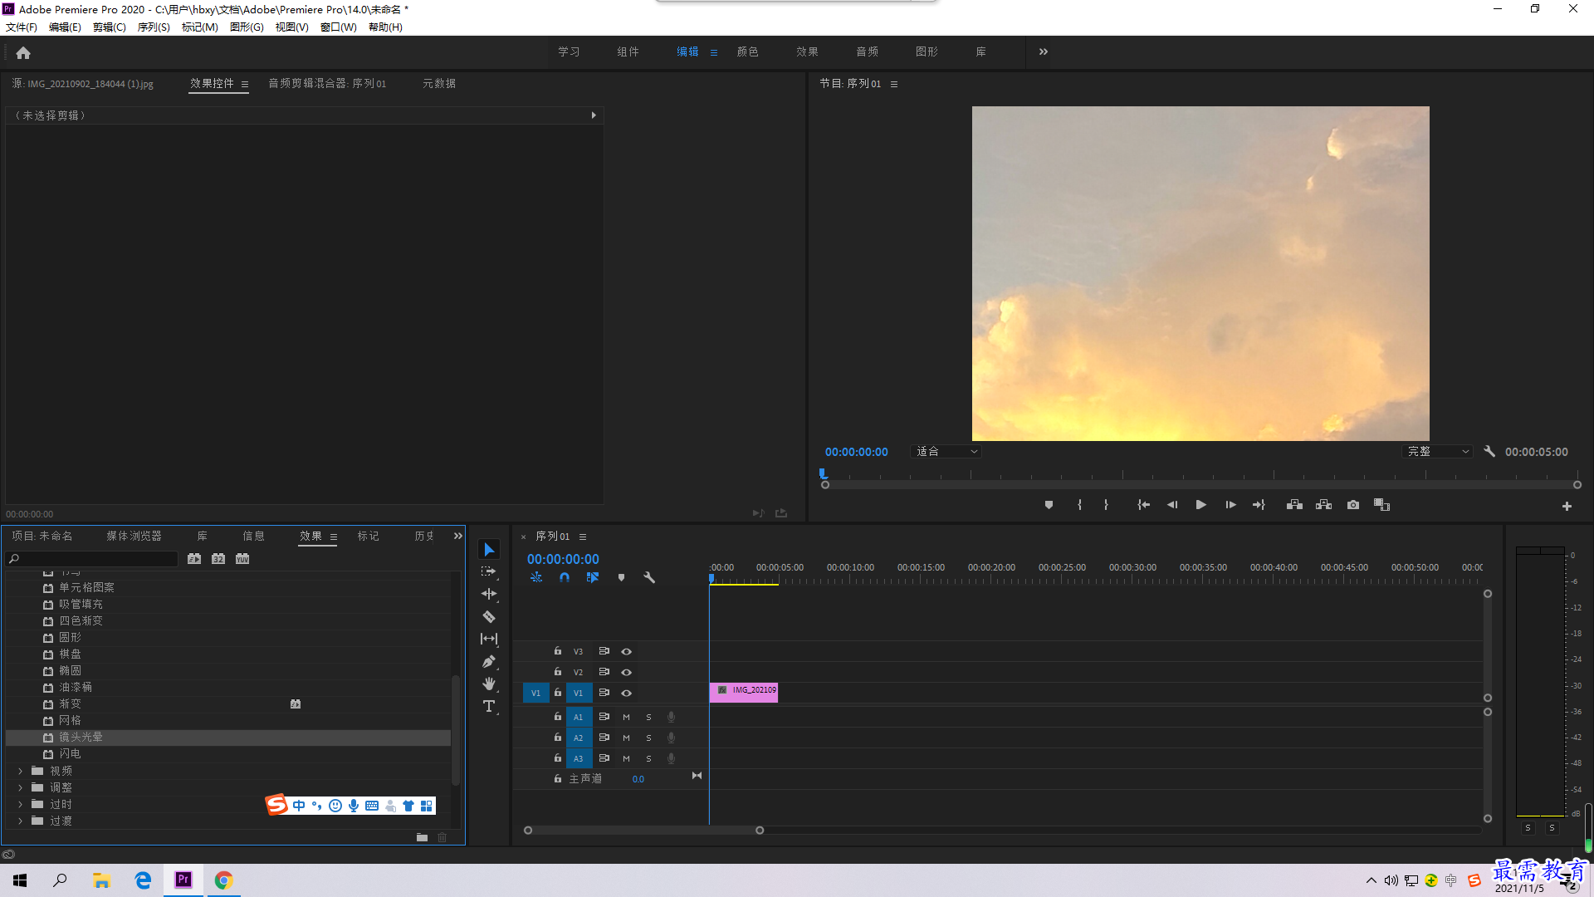Open the comparison view button

point(1381,505)
